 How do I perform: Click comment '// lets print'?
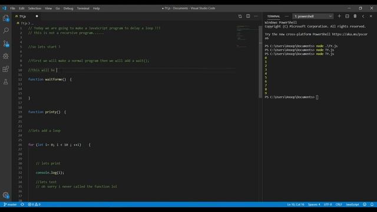[x=48, y=163]
